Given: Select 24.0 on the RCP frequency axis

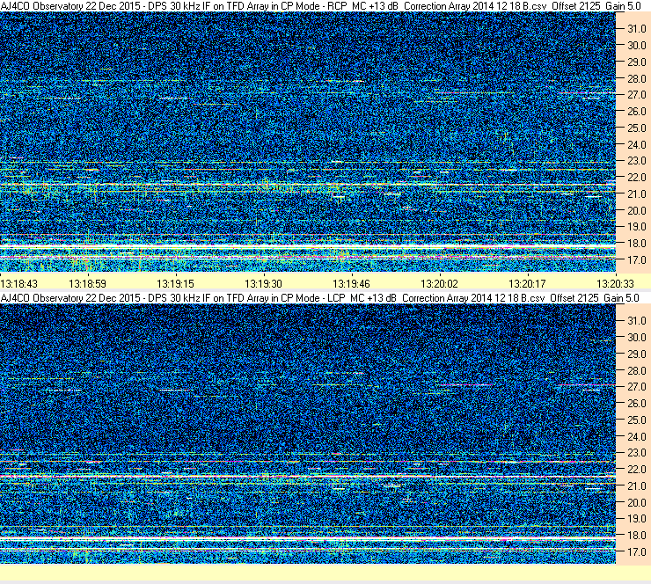Looking at the screenshot, I should click(x=636, y=145).
